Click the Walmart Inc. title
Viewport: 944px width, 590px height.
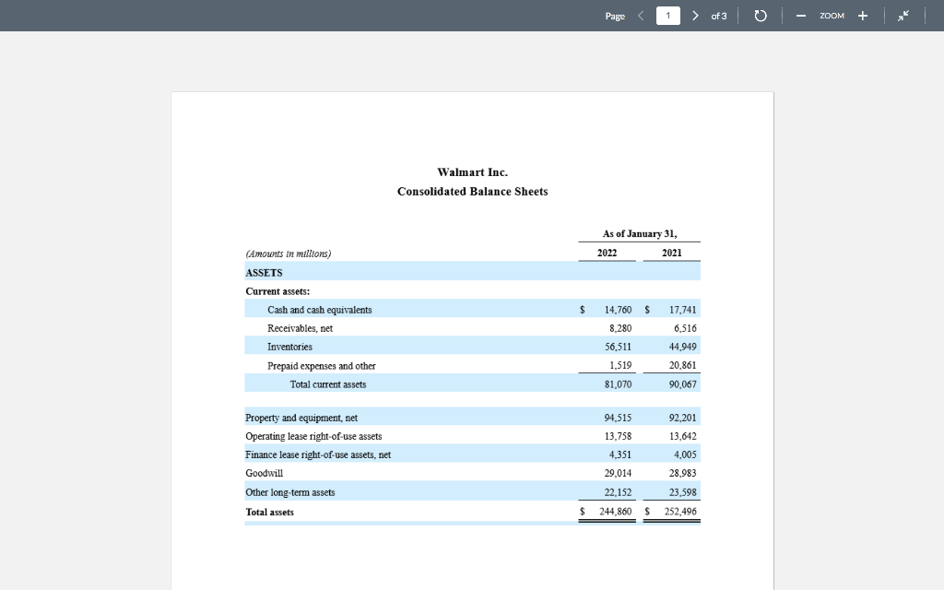tap(473, 172)
